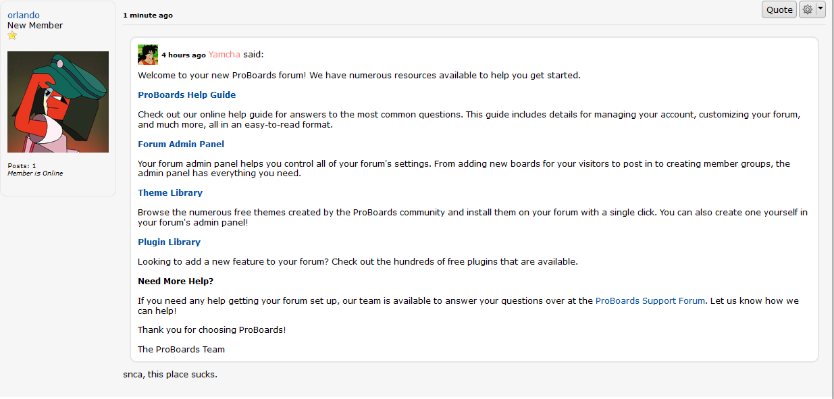This screenshot has width=834, height=399.
Task: Click orlando's avatar image
Action: pyautogui.click(x=58, y=102)
